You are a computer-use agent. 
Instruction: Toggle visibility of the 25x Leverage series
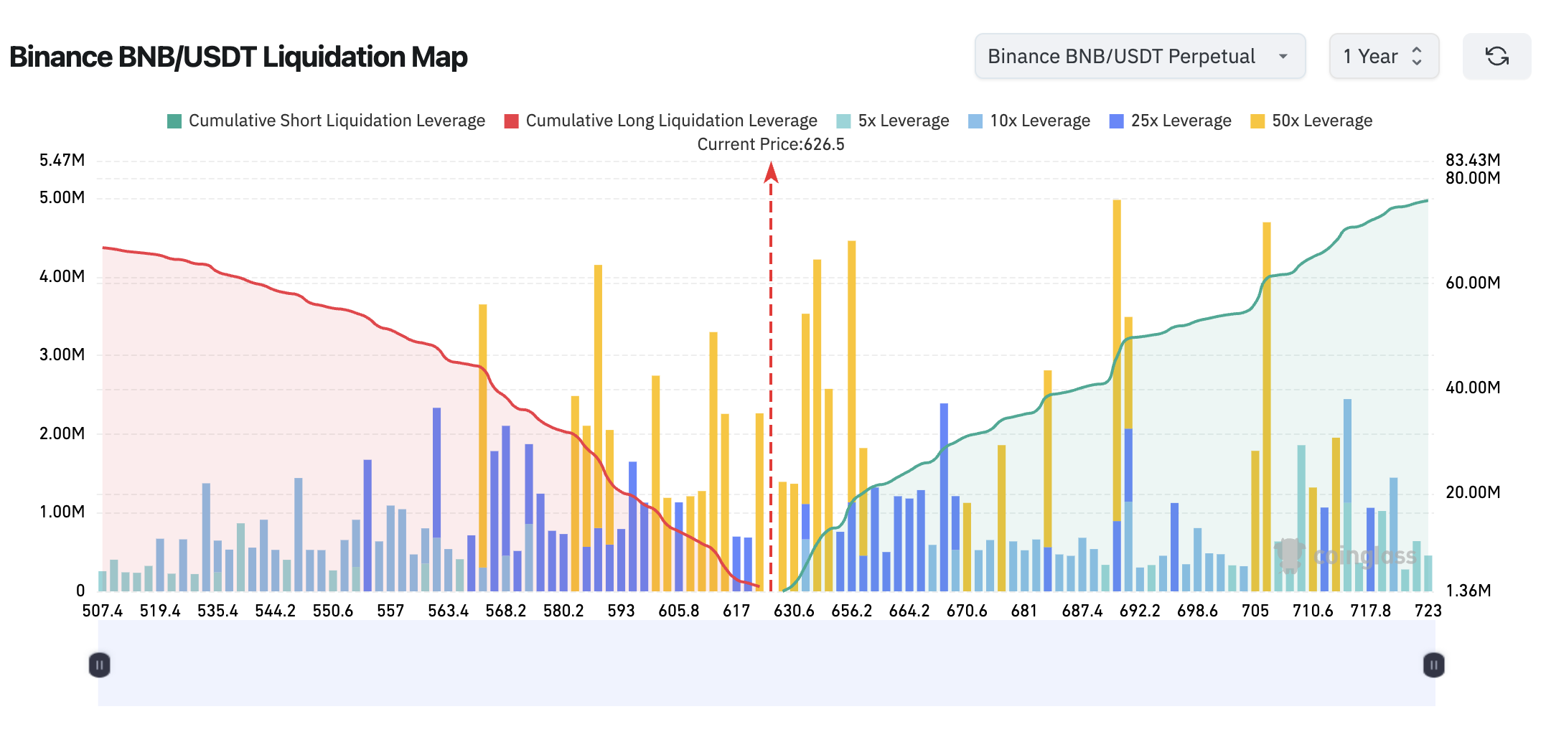point(1168,120)
